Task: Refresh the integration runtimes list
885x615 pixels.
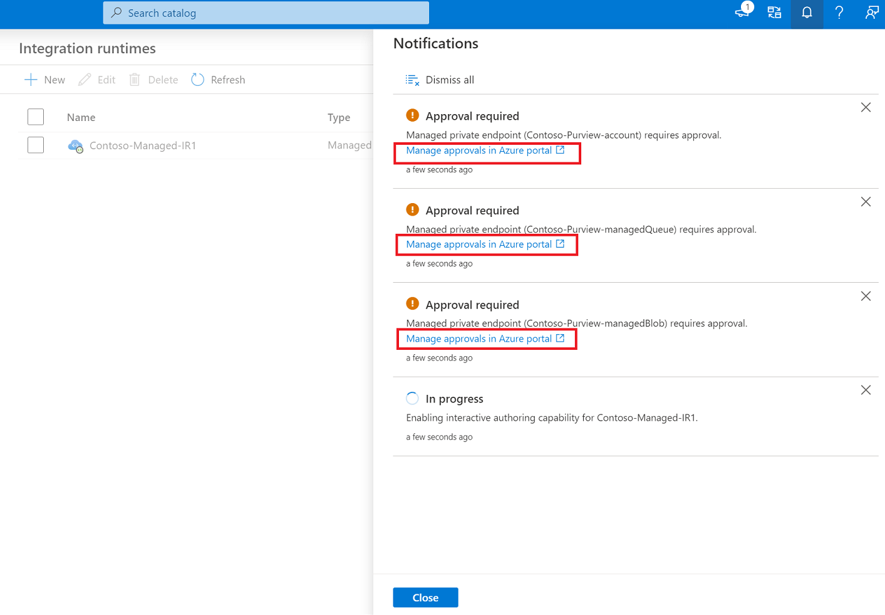Action: (x=218, y=80)
